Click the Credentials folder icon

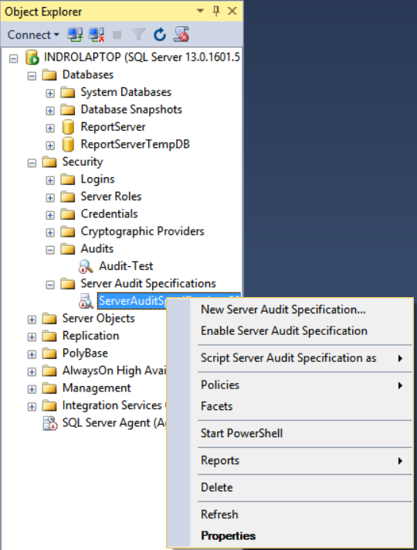[x=68, y=214]
